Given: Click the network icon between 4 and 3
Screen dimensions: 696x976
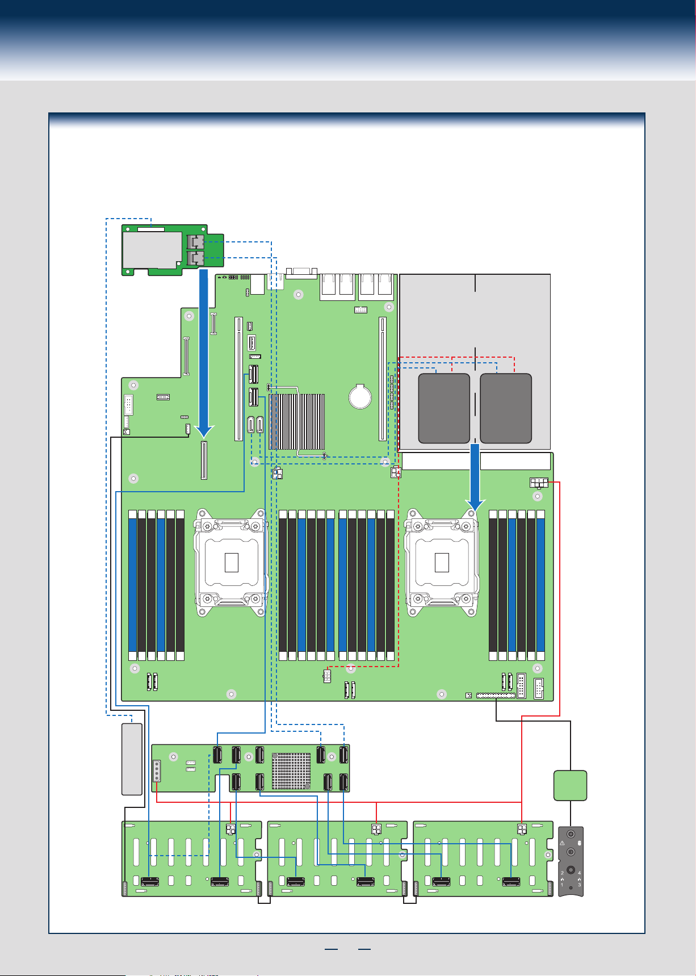Looking at the screenshot, I should 579,879.
